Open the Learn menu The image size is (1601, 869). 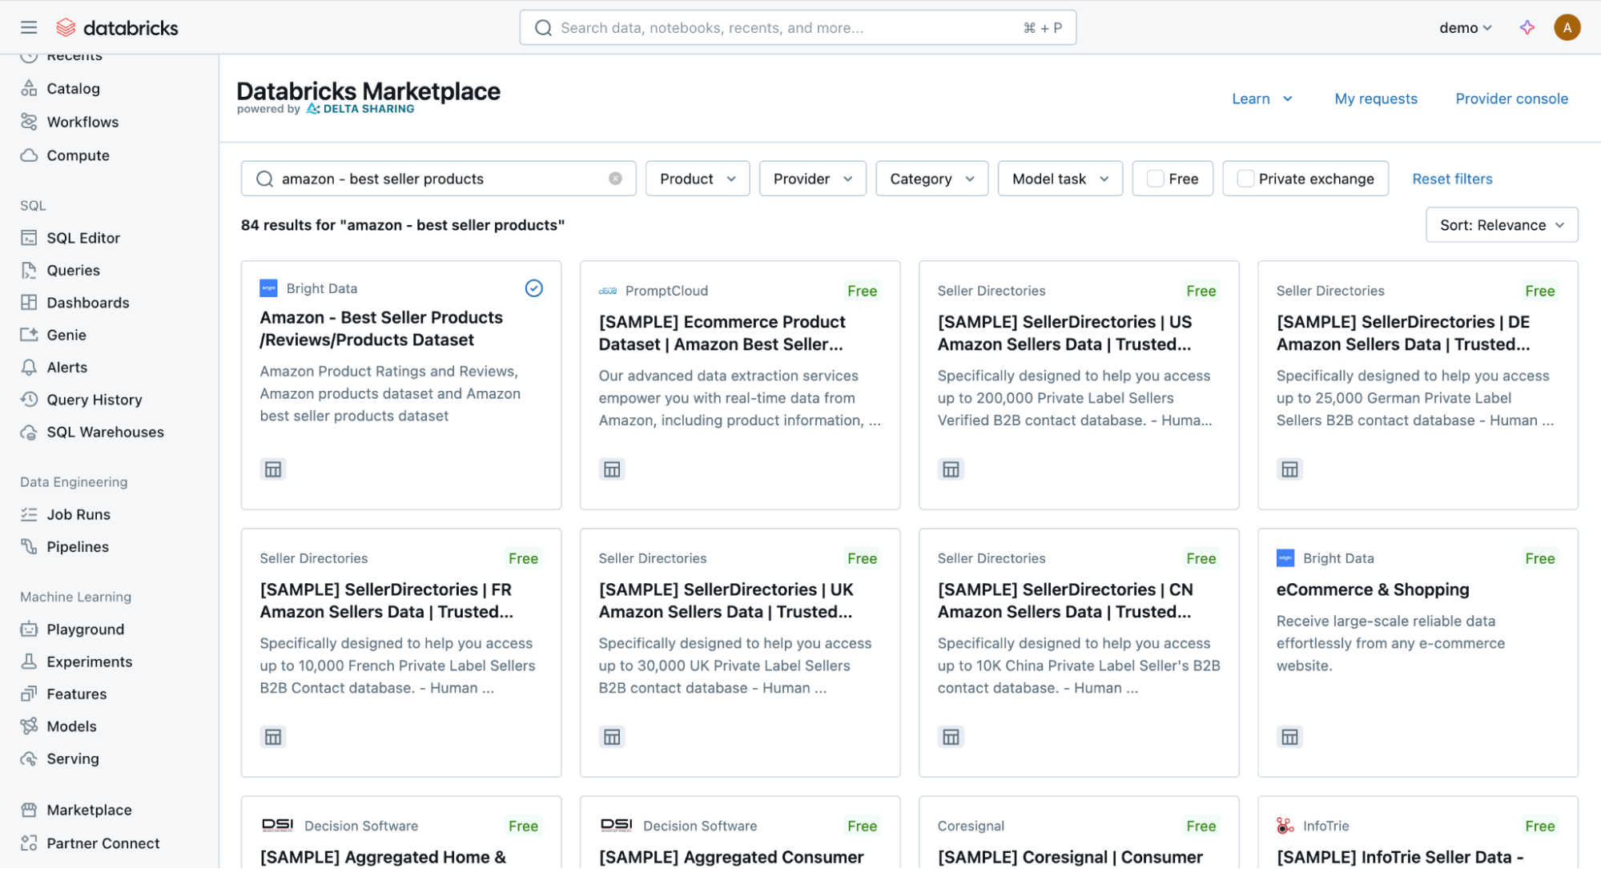[x=1261, y=98]
